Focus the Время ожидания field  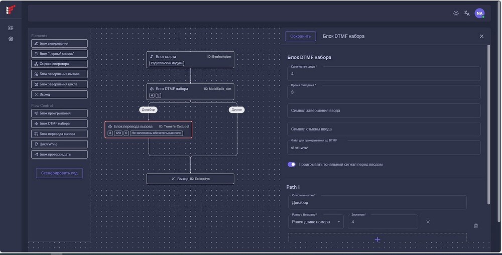point(384,92)
